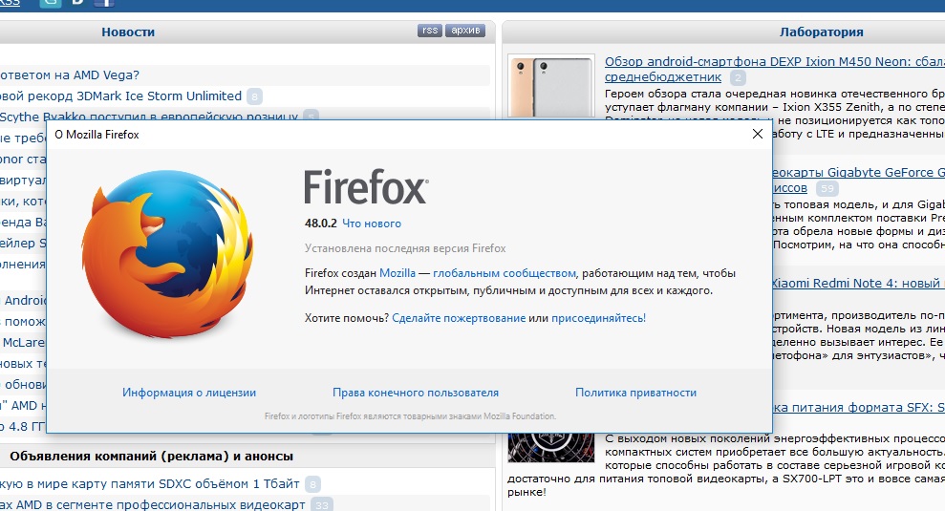This screenshot has height=511, width=945.
Task: Click the Новости section header
Action: tap(128, 32)
